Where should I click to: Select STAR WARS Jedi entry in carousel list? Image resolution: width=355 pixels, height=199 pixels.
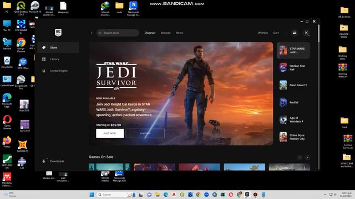(293, 50)
